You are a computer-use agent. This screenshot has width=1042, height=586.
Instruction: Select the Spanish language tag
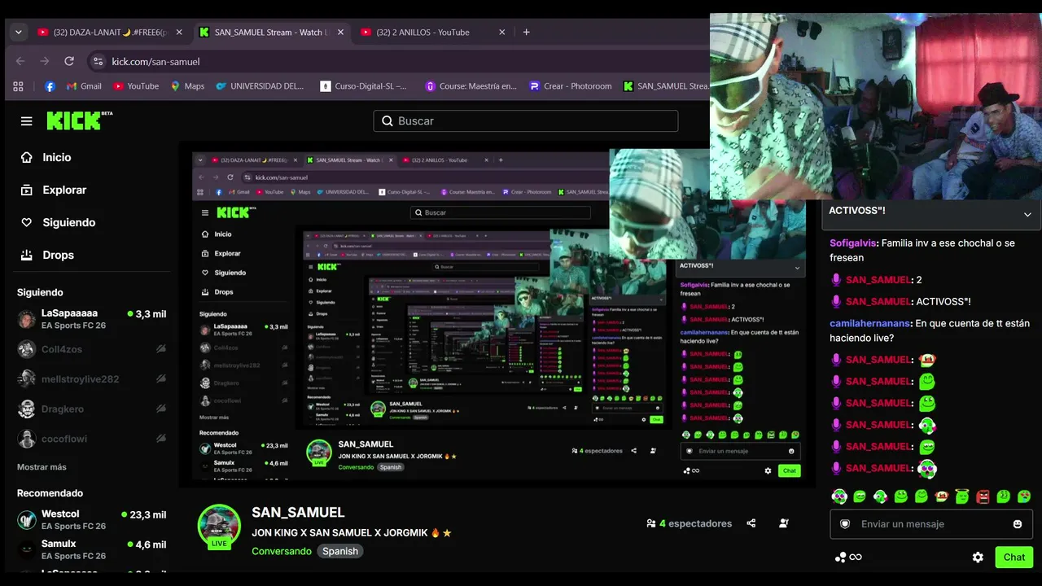coord(340,551)
